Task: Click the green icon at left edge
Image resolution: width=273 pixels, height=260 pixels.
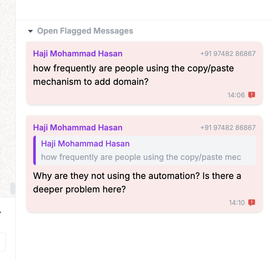Action: point(1,213)
